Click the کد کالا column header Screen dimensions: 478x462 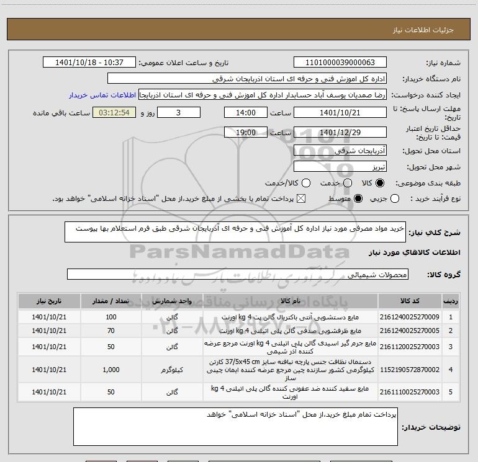click(410, 301)
